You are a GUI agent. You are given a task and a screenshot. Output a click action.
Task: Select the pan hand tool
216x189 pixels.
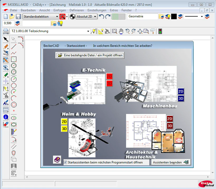121,31
